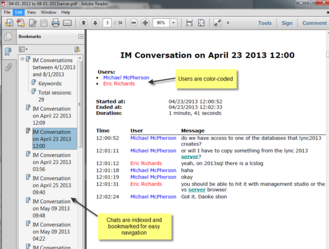Click server link in 12:01:31 message
The height and width of the screenshot is (249, 329).
pyautogui.click(x=197, y=190)
